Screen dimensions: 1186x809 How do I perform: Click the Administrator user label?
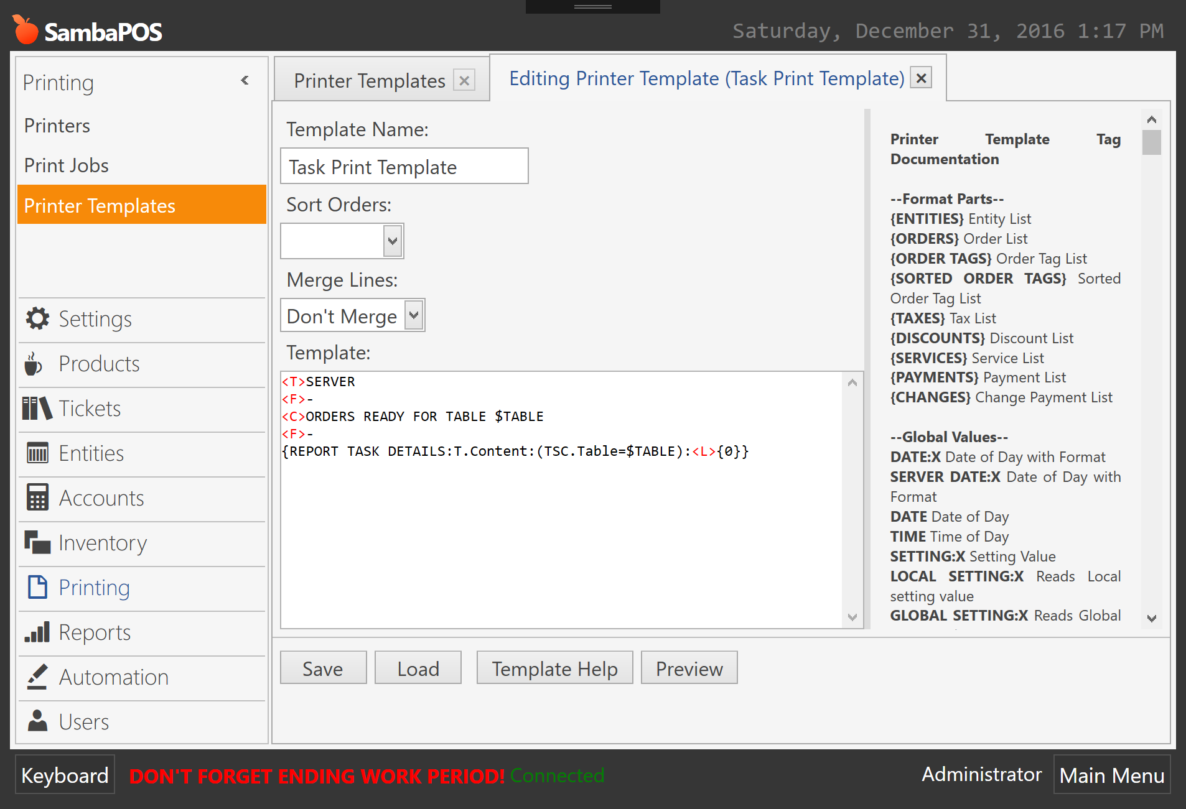pos(981,774)
